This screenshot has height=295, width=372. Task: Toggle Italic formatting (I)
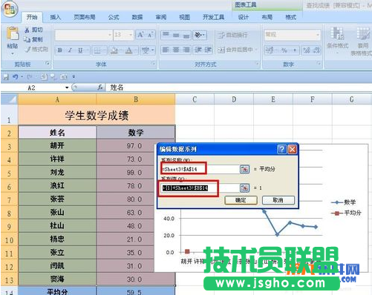[70, 50]
